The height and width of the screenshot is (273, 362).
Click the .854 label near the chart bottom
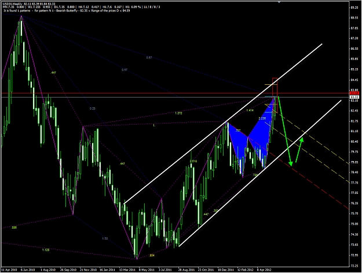tap(151, 255)
